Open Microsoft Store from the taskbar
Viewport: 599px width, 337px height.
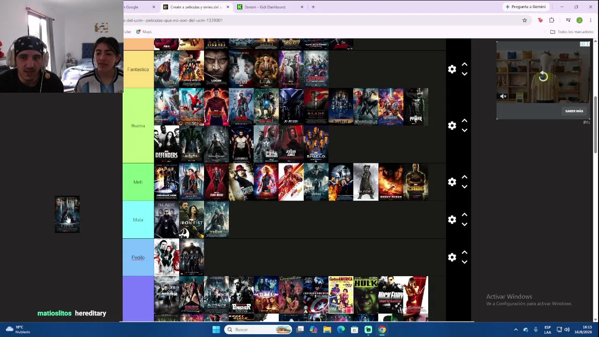click(354, 330)
